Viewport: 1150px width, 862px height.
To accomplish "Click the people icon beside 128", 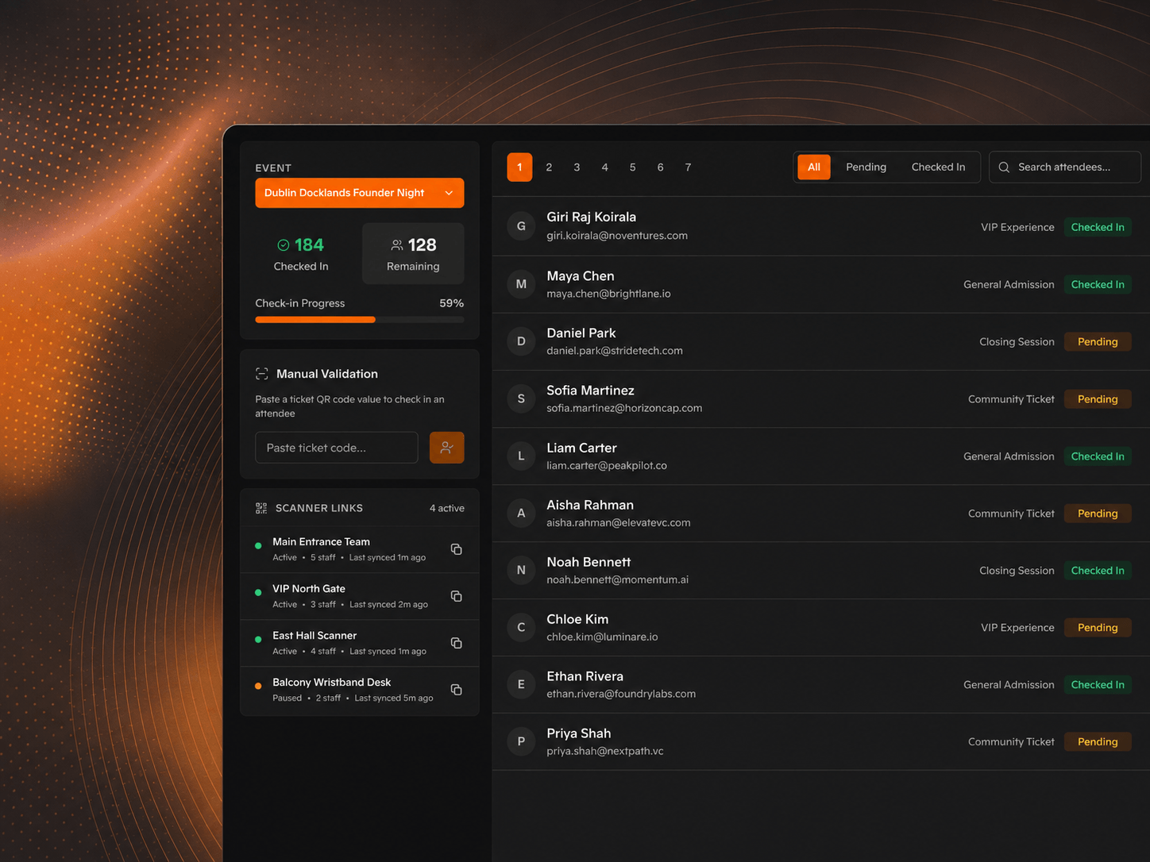I will coord(397,245).
